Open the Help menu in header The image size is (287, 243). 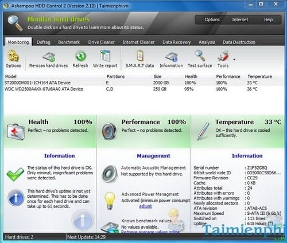click(268, 19)
